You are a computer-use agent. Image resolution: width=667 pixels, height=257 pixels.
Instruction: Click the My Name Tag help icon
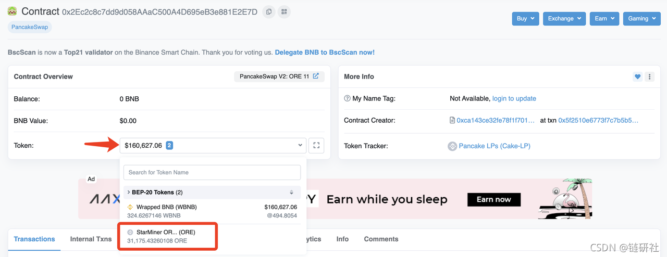click(x=347, y=98)
